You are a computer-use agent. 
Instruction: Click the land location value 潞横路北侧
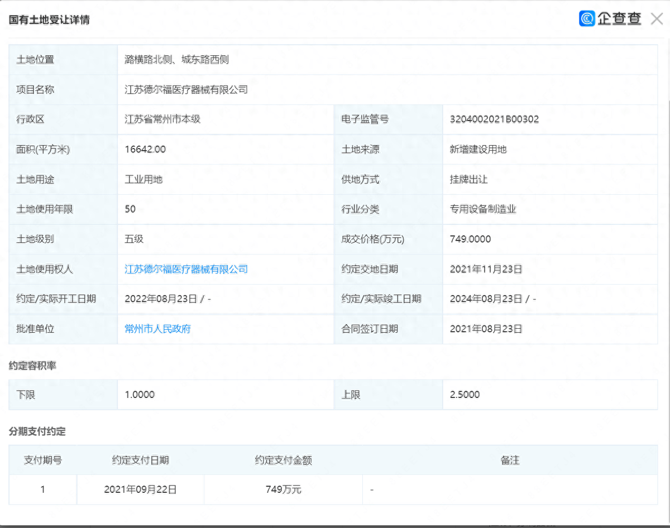pyautogui.click(x=176, y=60)
